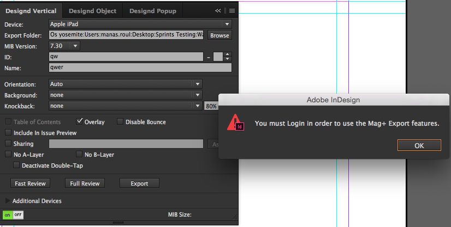Toggle the on/OFF switch
451x227 pixels.
coord(13,214)
